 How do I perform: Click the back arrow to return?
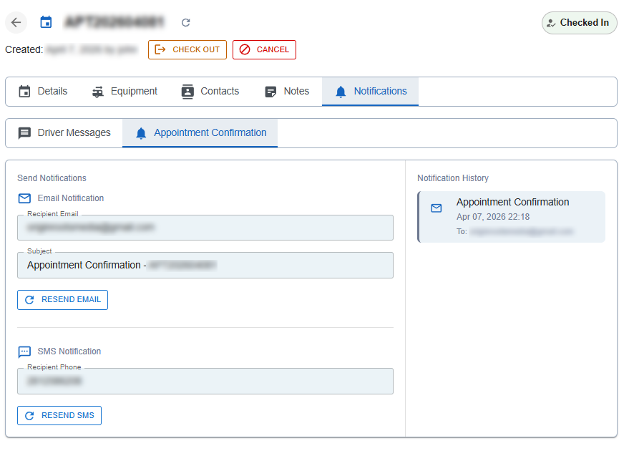(16, 22)
